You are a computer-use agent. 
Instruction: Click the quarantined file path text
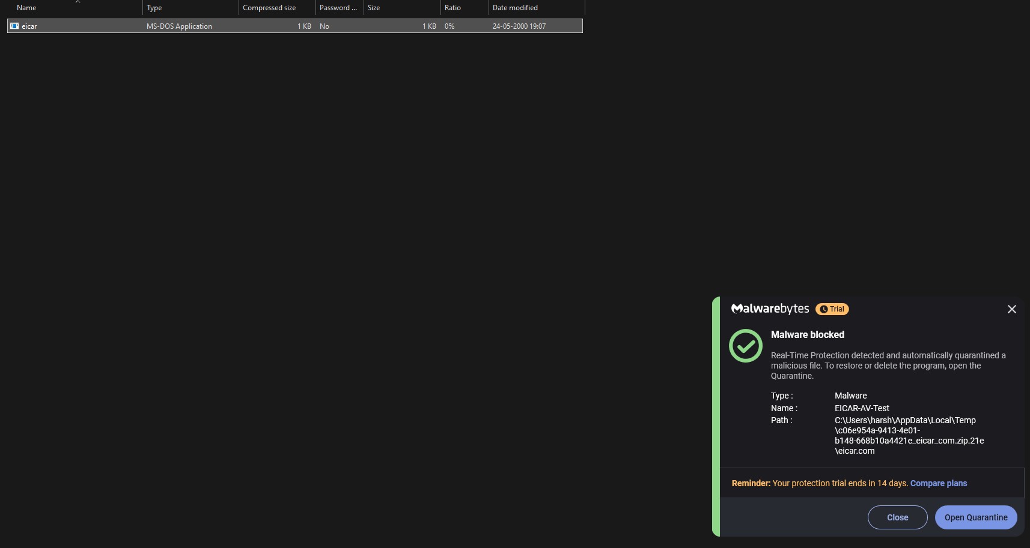tap(909, 436)
